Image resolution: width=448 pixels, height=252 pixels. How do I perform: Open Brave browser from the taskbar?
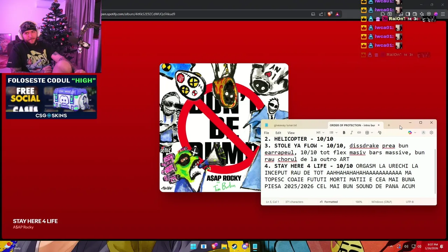pyautogui.click(x=214, y=246)
